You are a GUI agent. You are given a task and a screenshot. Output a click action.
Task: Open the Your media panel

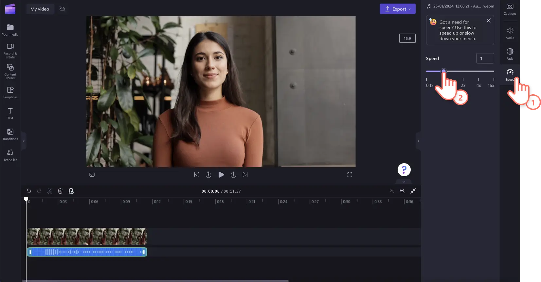10,30
